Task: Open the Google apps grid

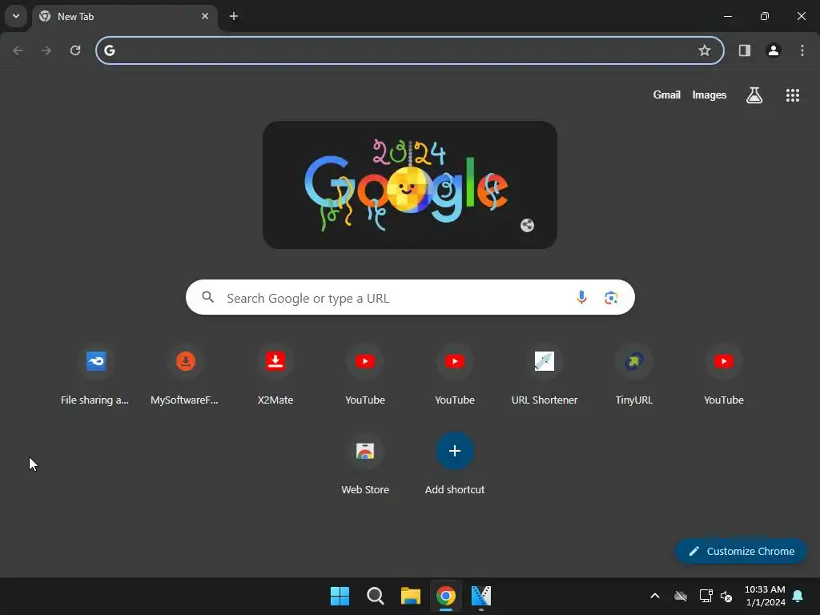Action: point(793,95)
